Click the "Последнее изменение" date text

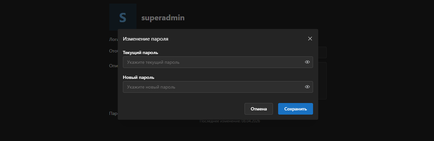coord(230,121)
